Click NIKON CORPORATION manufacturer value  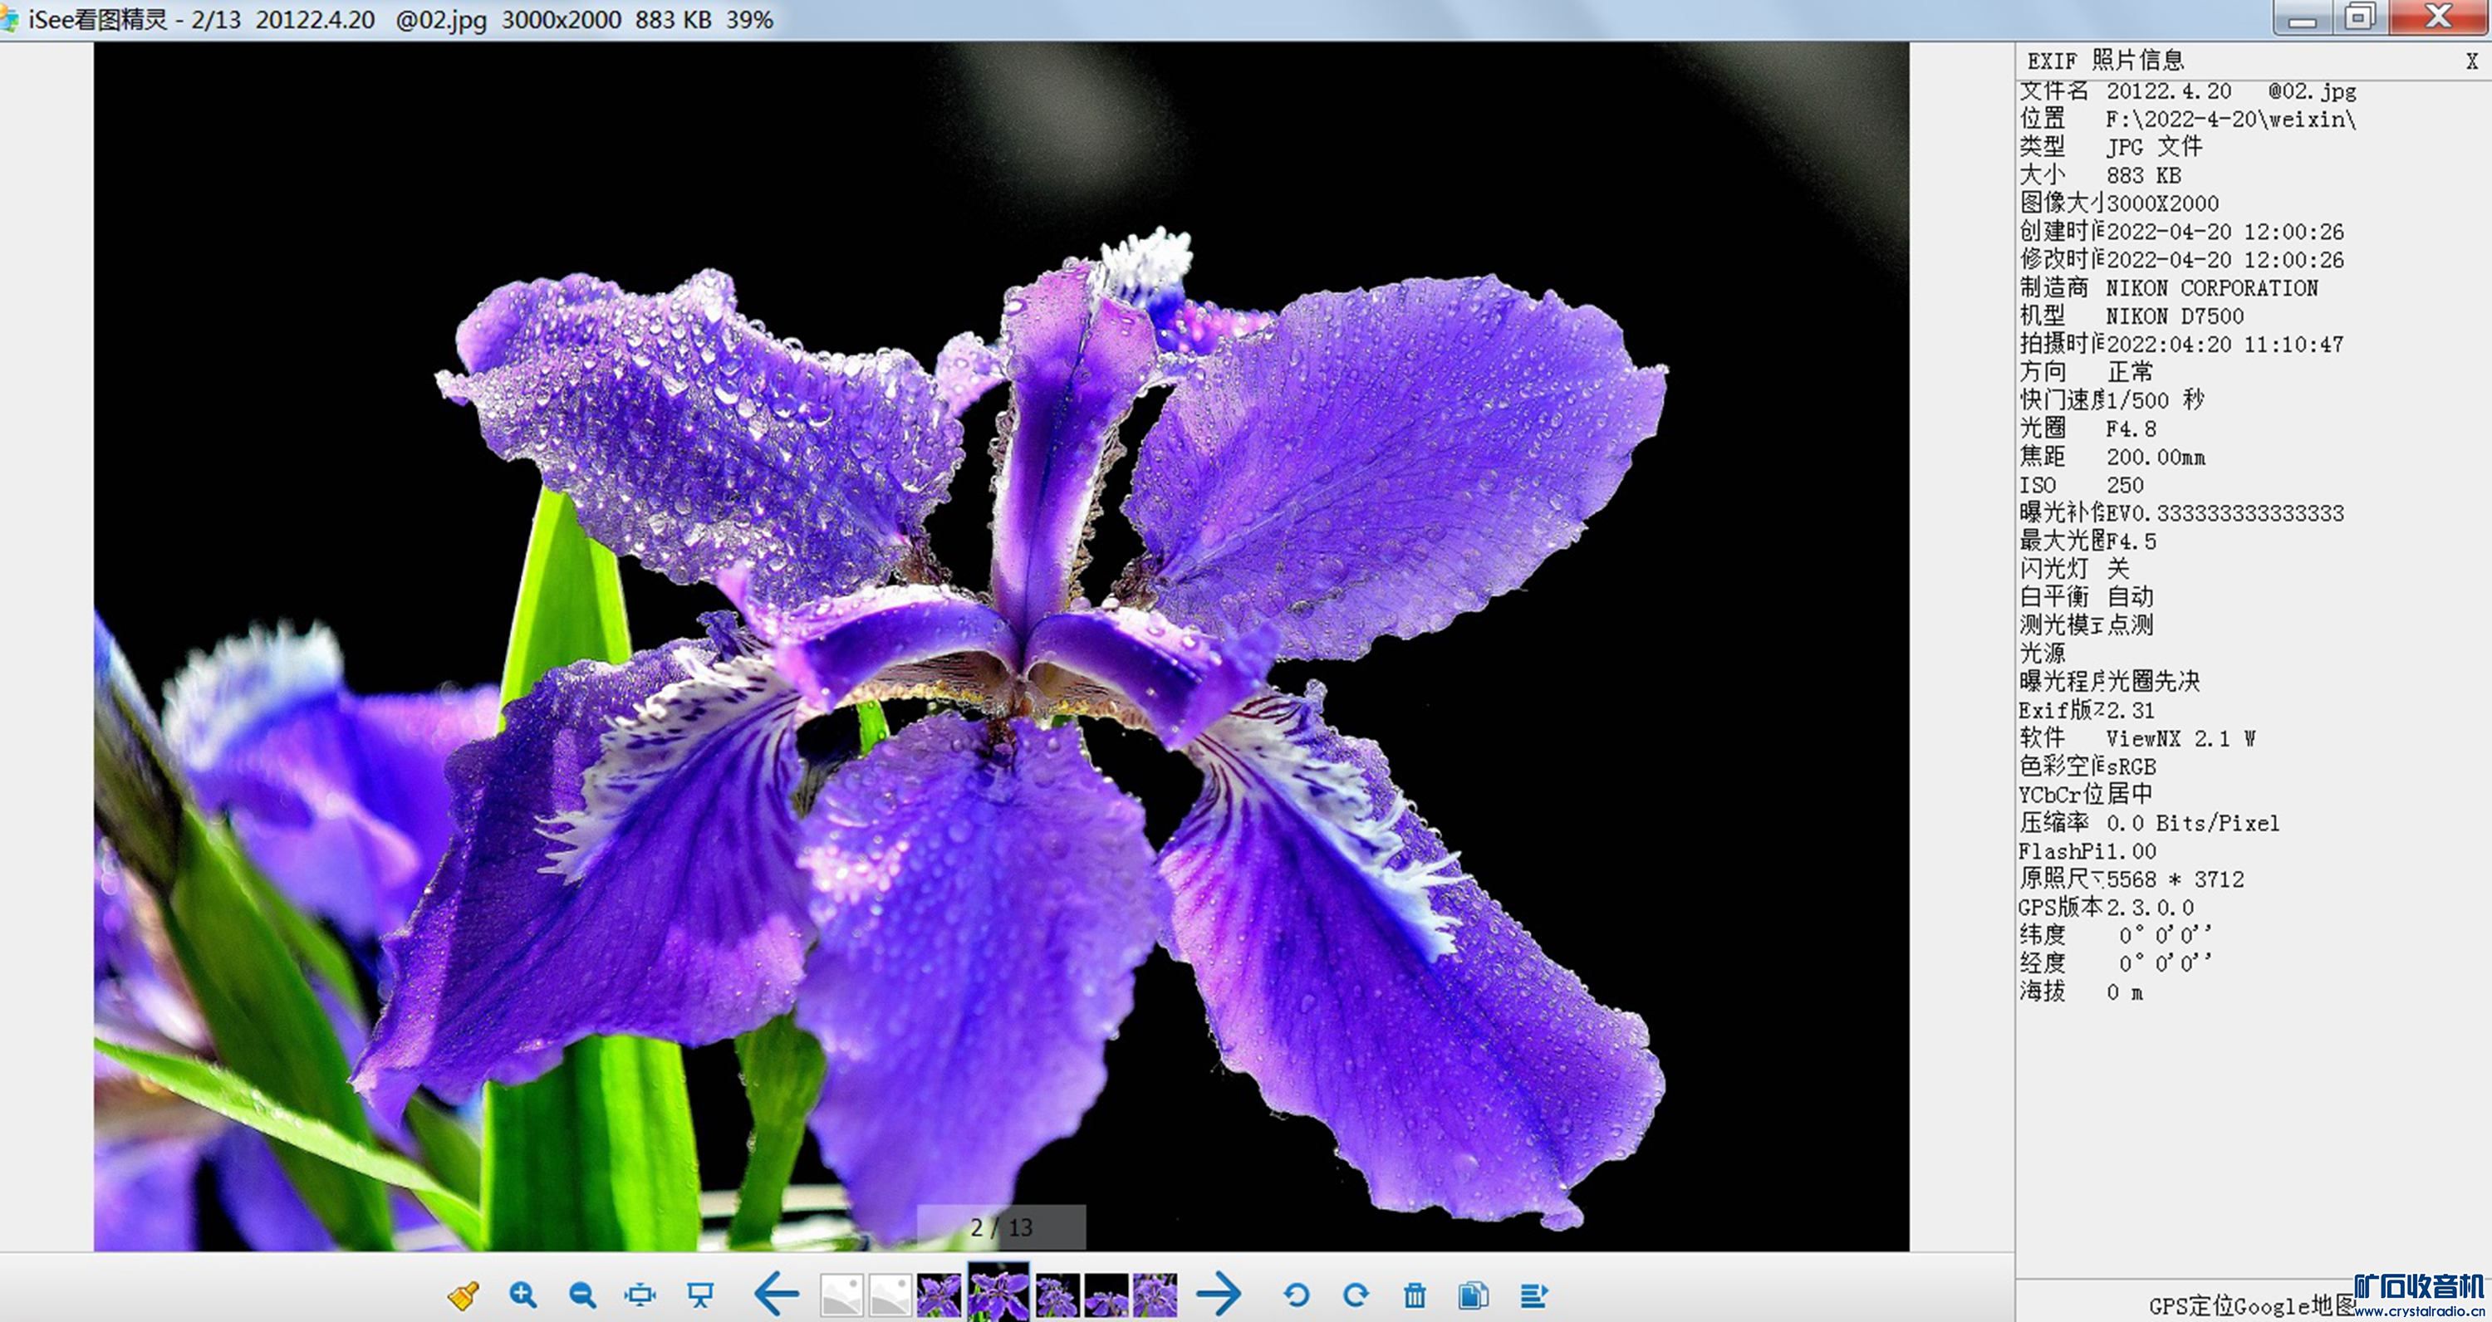point(2211,288)
